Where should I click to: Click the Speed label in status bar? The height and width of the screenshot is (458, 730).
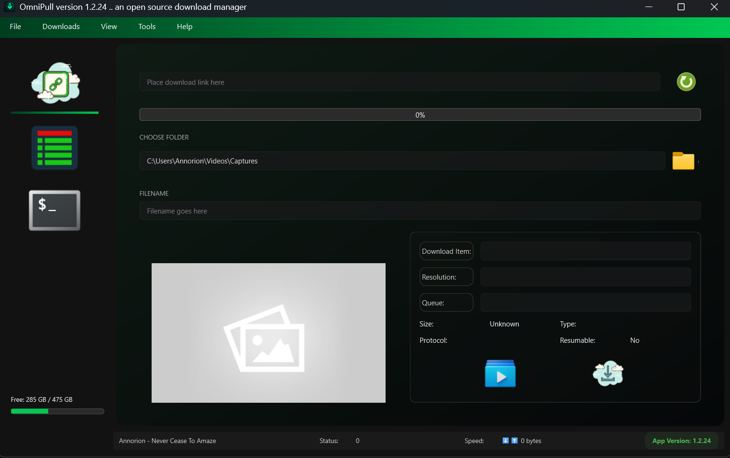coord(474,441)
